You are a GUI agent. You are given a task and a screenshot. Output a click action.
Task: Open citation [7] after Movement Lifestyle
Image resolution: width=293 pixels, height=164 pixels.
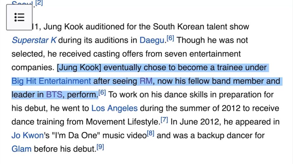[164, 120]
